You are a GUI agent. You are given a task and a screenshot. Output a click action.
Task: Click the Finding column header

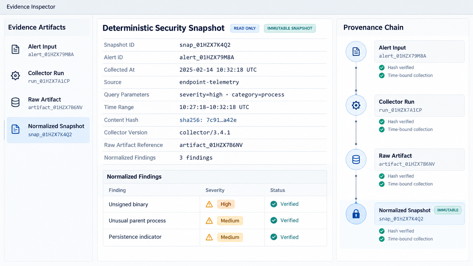pyautogui.click(x=117, y=190)
